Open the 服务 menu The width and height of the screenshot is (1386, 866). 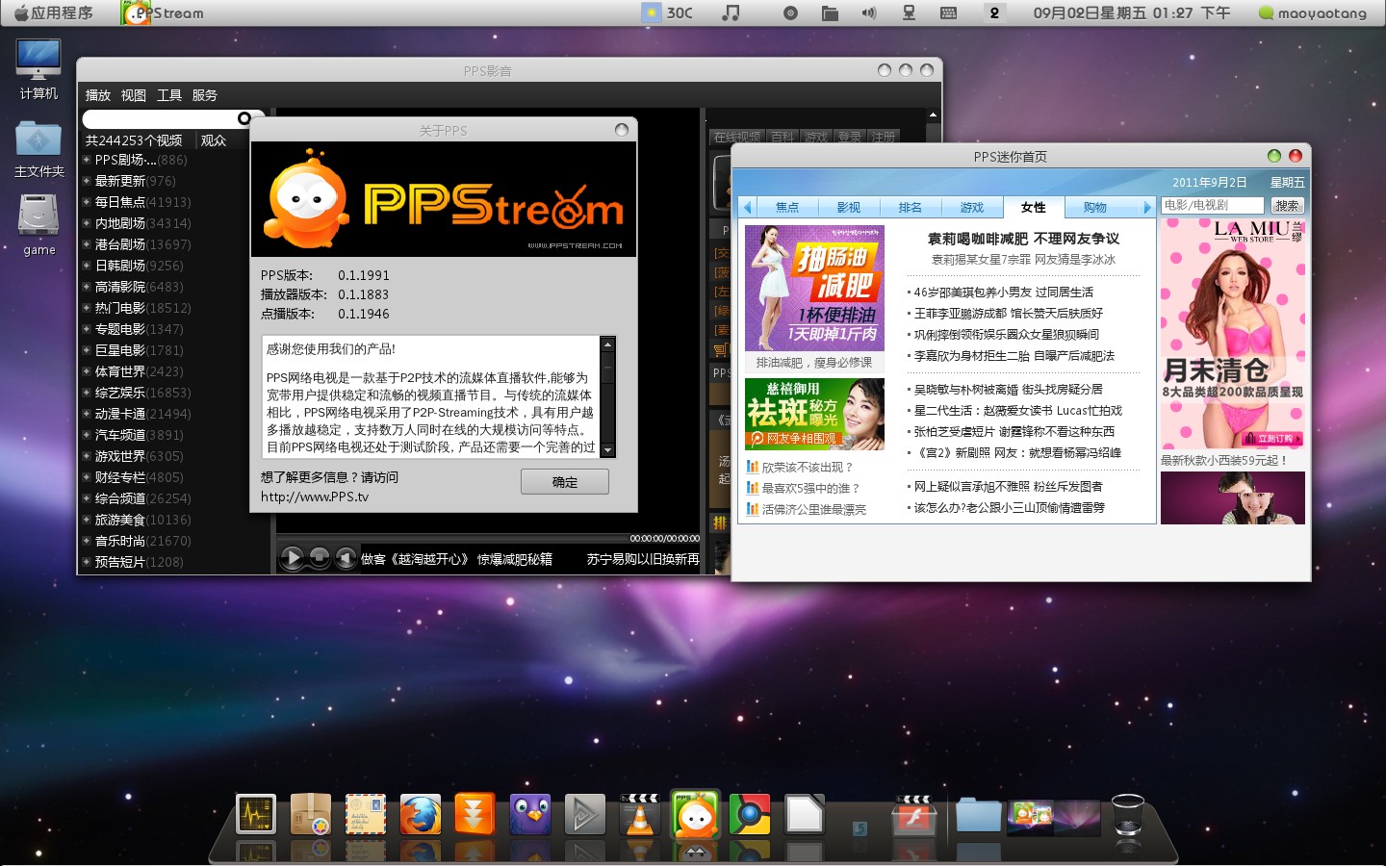[205, 95]
